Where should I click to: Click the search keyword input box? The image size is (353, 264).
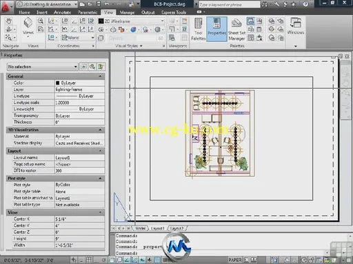coord(229,4)
